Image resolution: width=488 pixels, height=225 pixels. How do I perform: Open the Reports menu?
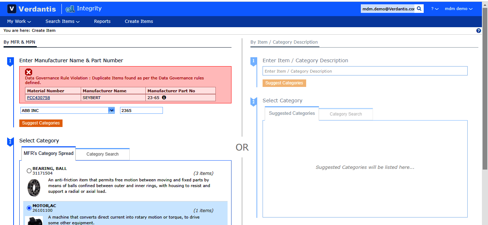point(102,21)
